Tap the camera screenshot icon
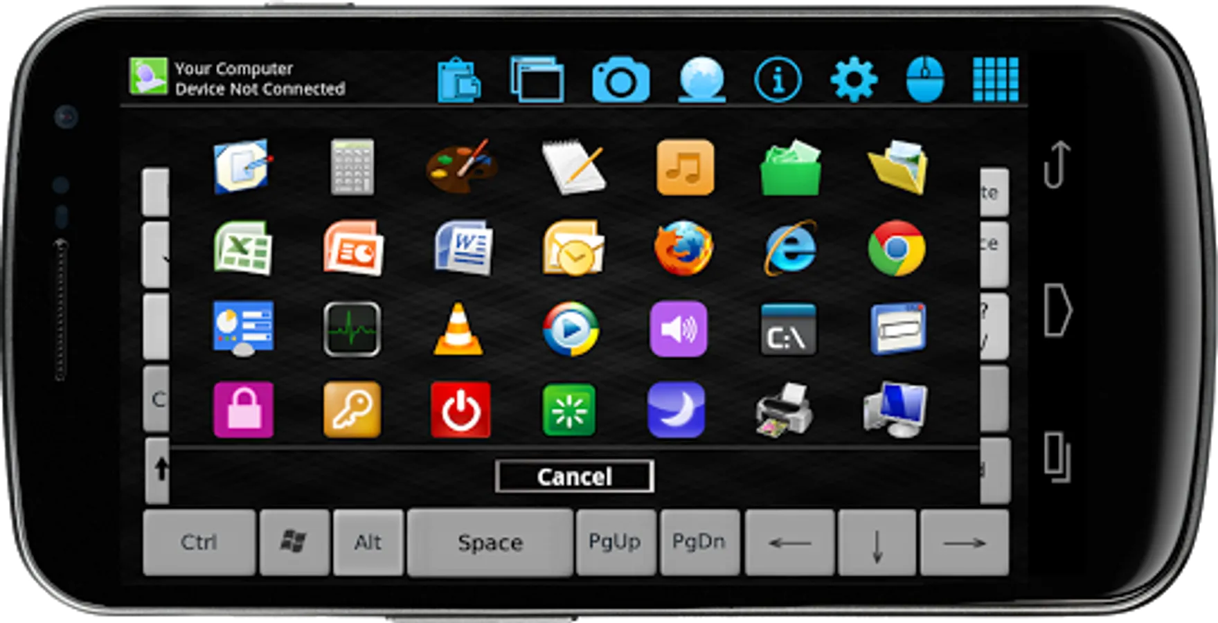This screenshot has height=623, width=1218. coord(620,80)
